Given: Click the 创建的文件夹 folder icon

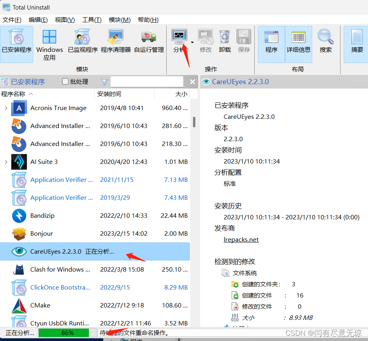Looking at the screenshot, I should (235, 284).
